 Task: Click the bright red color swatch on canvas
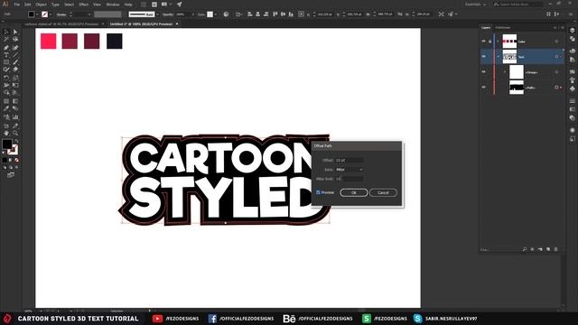pos(48,41)
